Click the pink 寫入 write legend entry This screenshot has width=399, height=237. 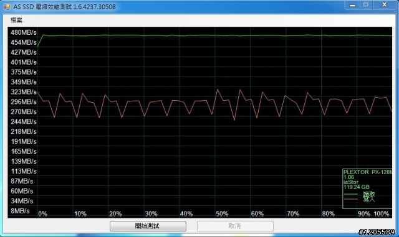click(360, 199)
